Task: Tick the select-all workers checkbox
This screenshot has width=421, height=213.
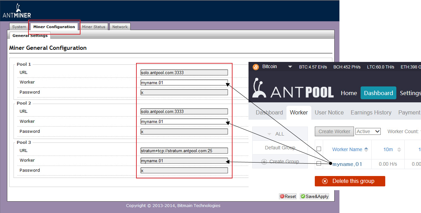Action: point(319,149)
